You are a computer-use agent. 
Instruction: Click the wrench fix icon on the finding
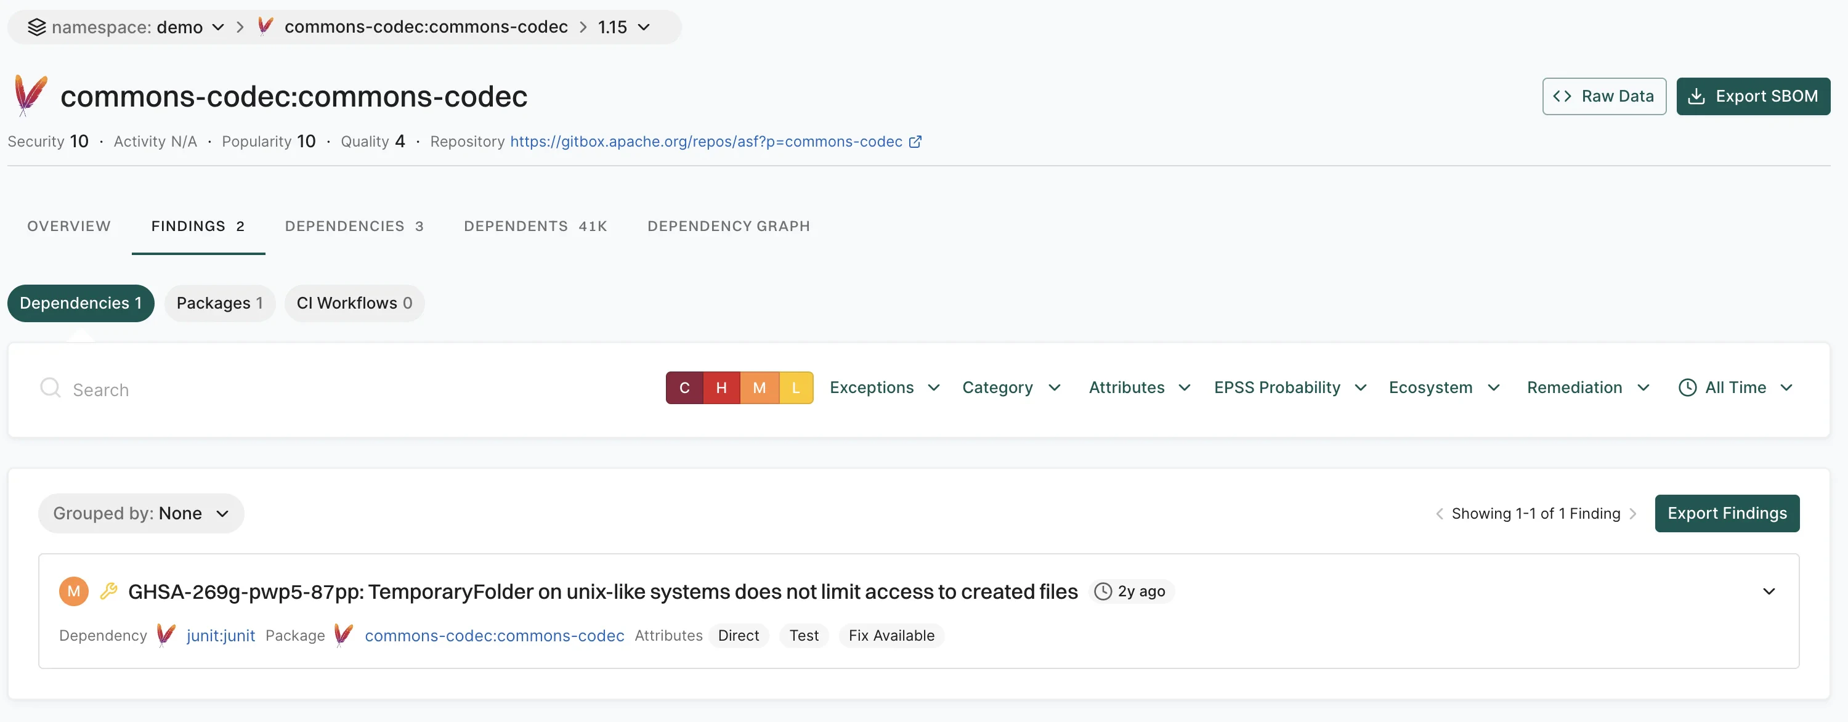[x=108, y=591]
